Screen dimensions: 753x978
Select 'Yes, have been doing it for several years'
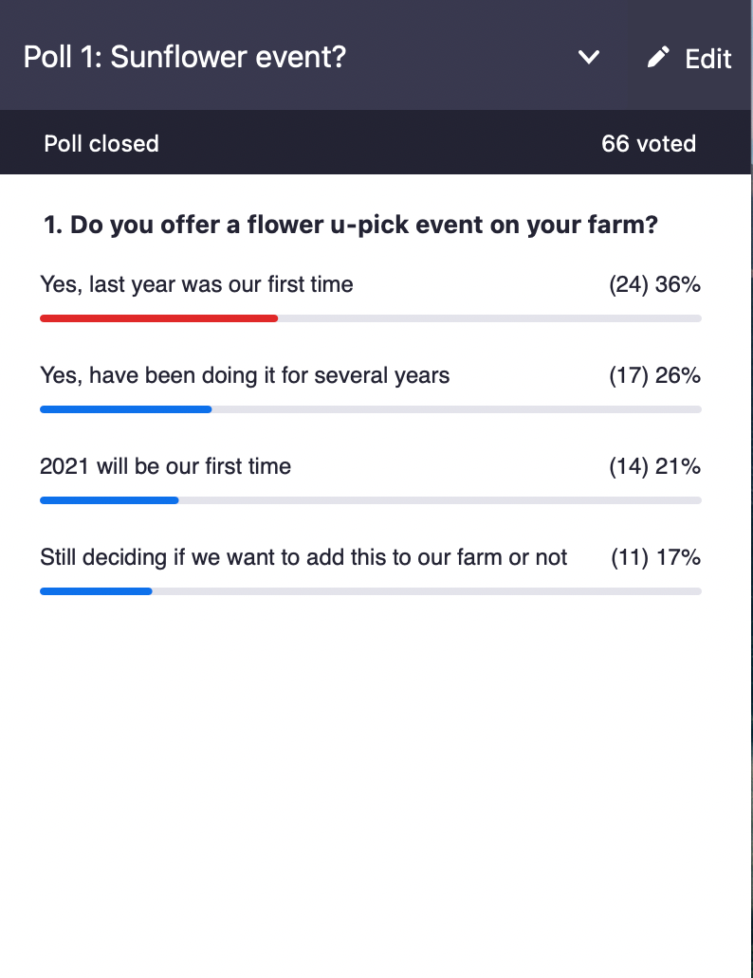(245, 375)
